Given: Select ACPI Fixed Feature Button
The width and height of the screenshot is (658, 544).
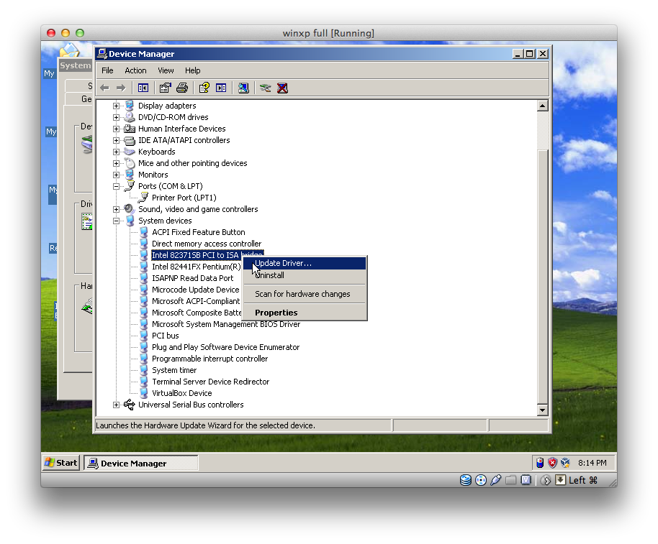Looking at the screenshot, I should [199, 232].
